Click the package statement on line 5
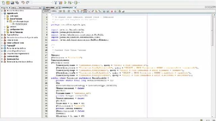The width and height of the screenshot is (216, 121). (68, 25)
